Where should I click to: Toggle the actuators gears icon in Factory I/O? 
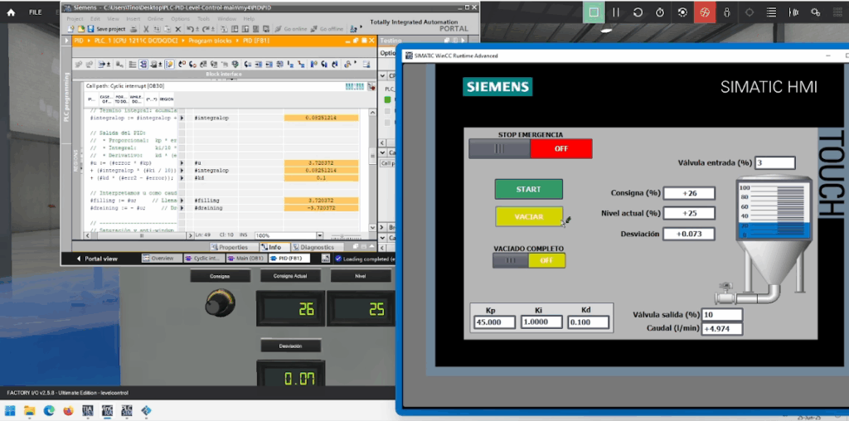point(816,12)
